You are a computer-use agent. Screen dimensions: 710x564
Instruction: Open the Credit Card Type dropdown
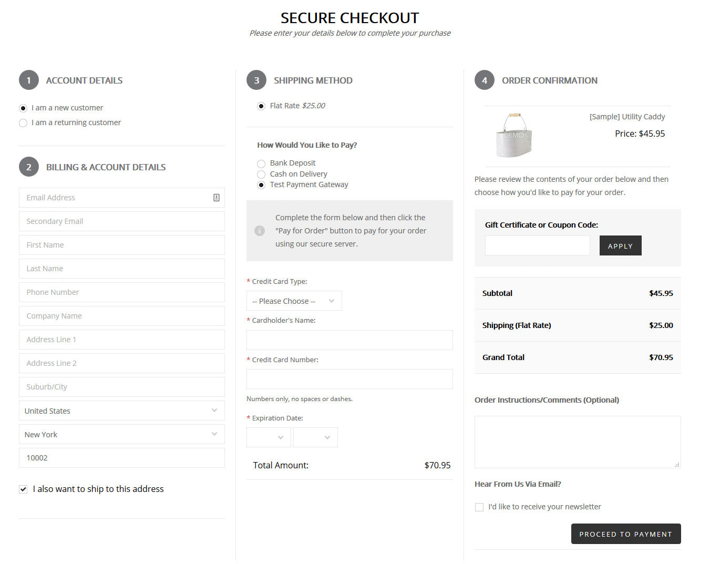(x=294, y=301)
